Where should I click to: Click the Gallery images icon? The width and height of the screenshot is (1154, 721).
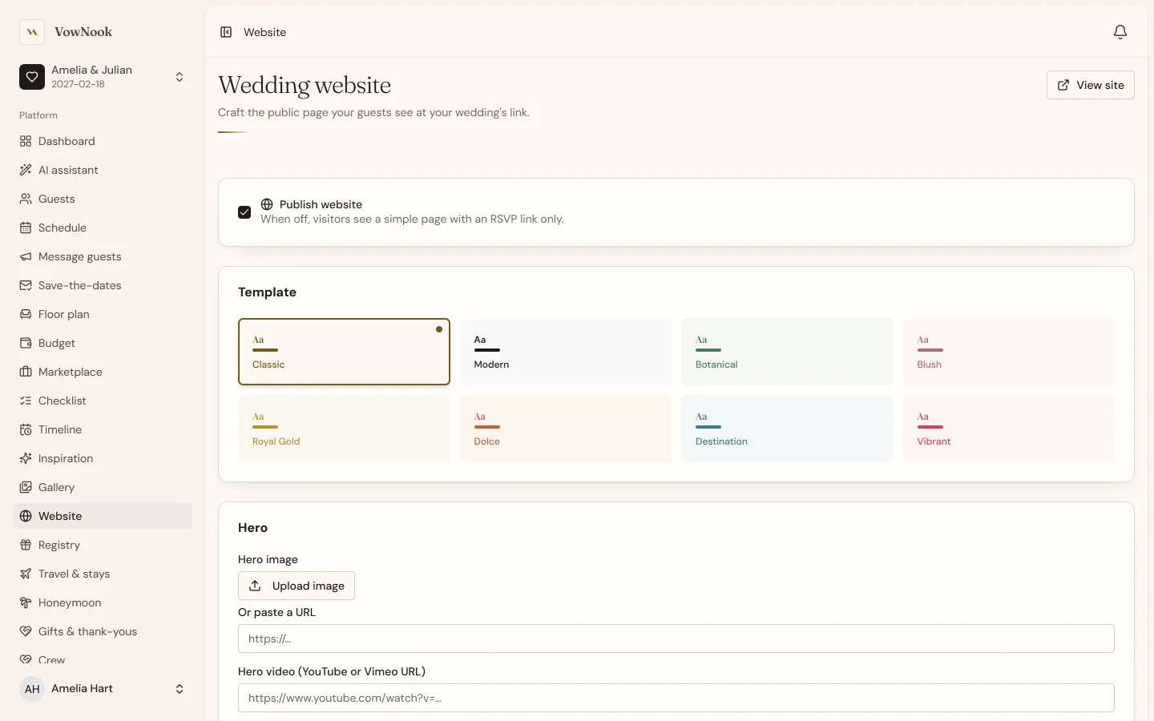pos(26,487)
